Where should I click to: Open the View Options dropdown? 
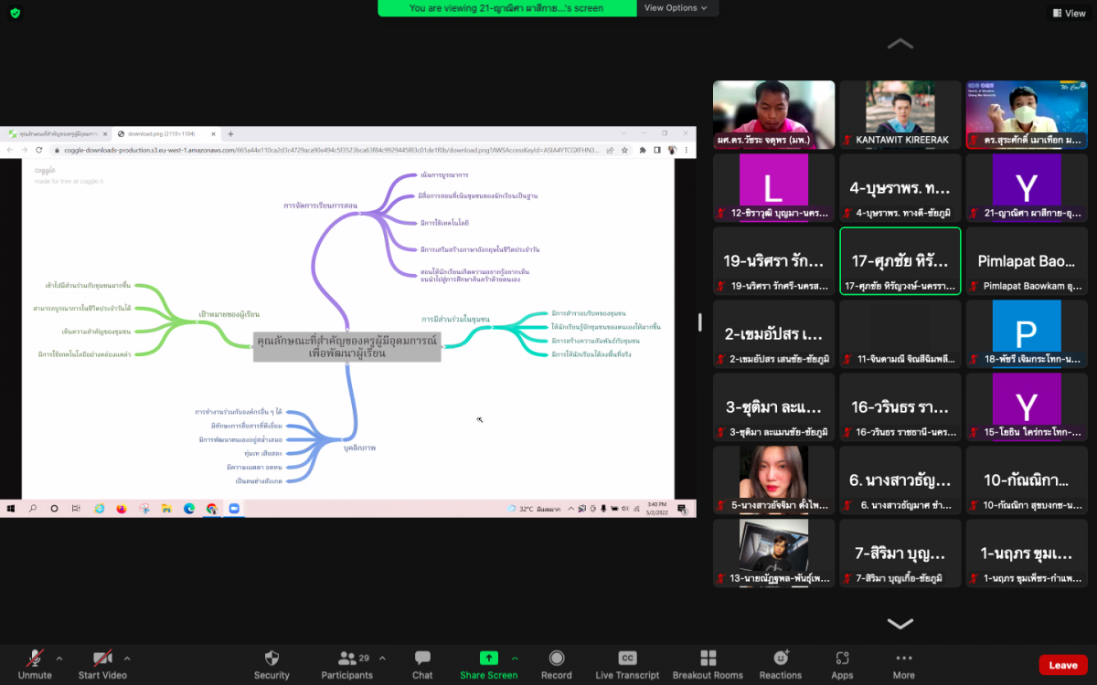[x=676, y=8]
